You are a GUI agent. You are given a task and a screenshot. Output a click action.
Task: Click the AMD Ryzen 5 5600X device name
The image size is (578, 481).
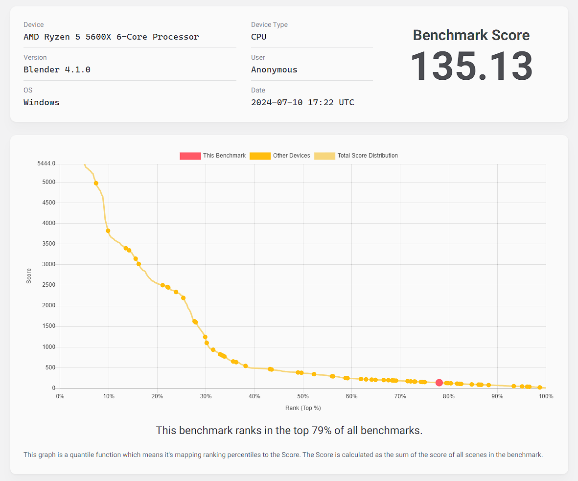111,37
